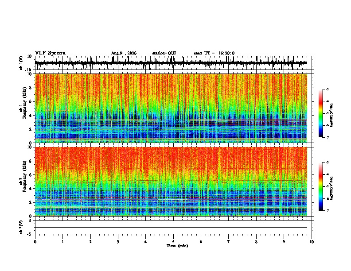
Task: Click the ch.1 voltage waveform trace
Action: (x=171, y=63)
